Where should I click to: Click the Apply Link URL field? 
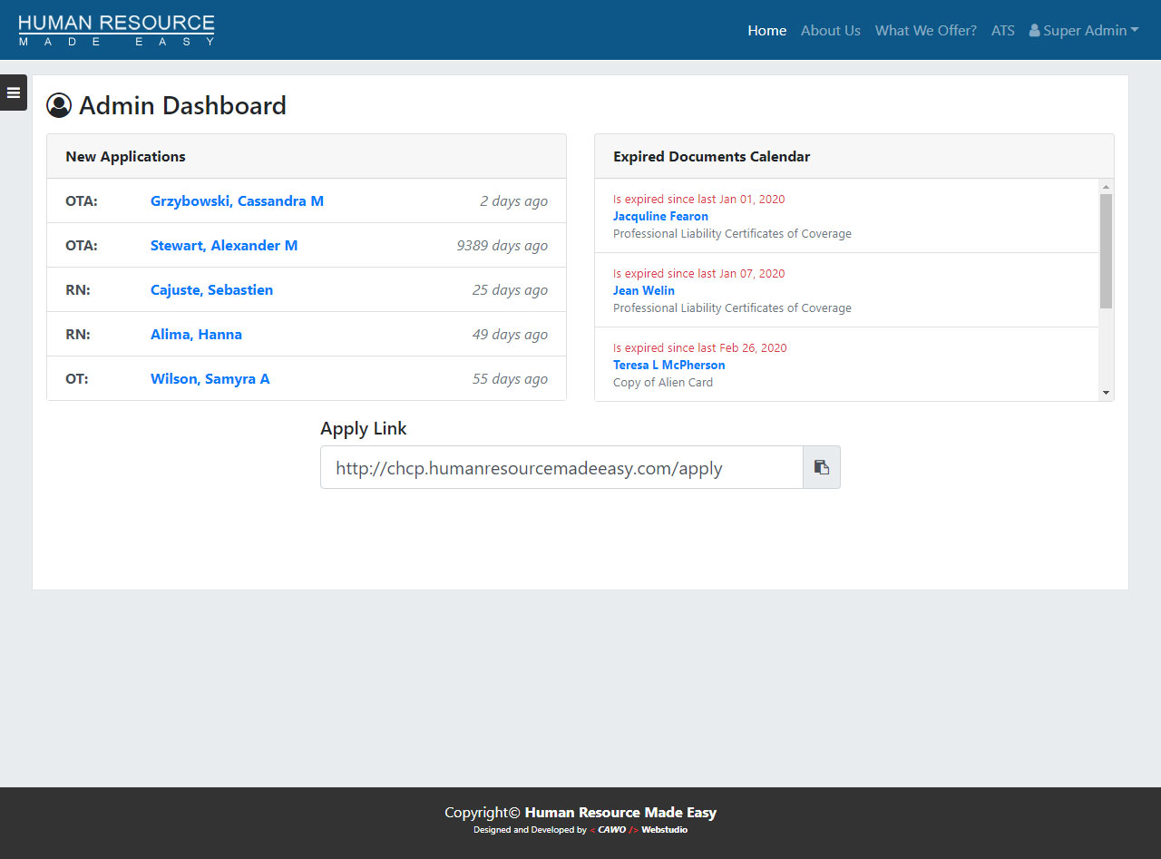click(x=561, y=468)
